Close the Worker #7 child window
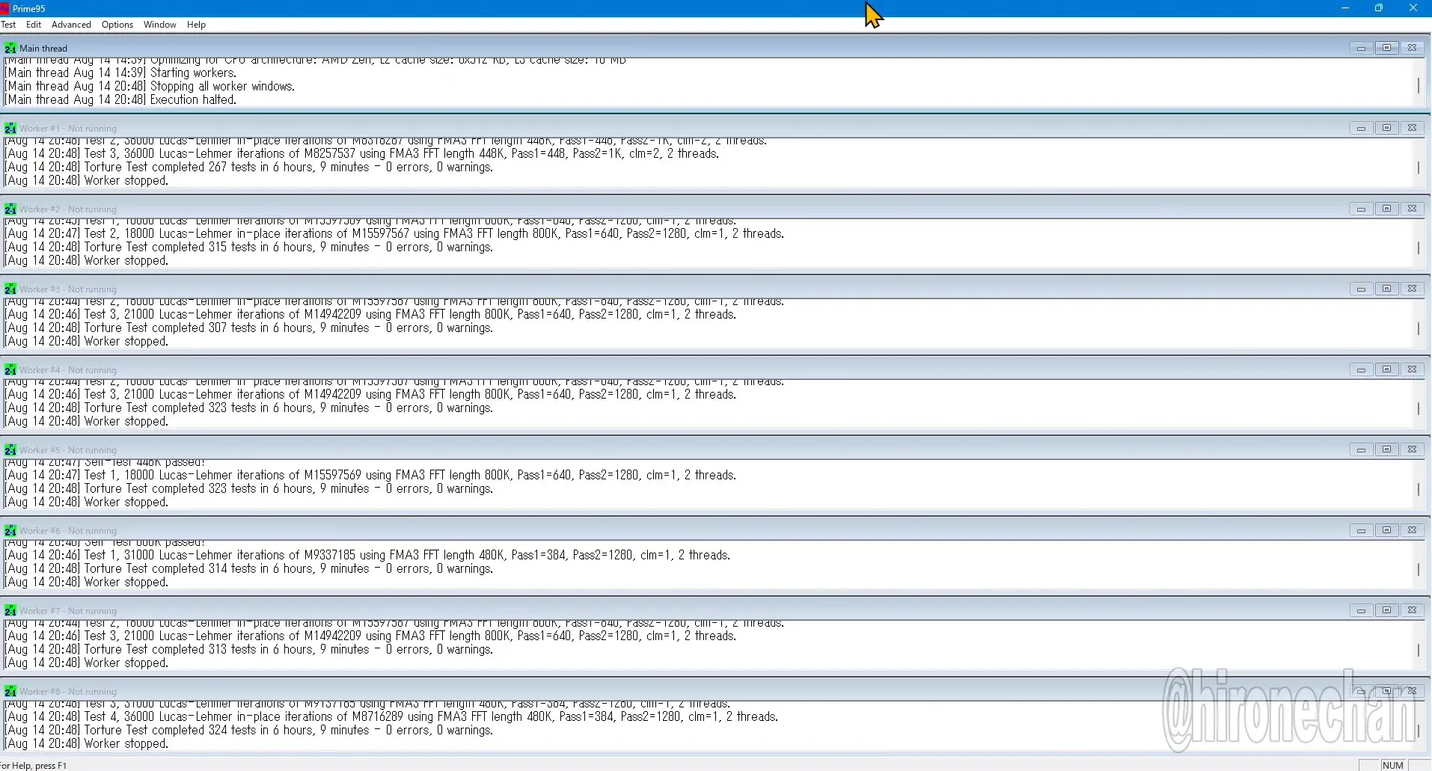1432x771 pixels. (x=1412, y=610)
